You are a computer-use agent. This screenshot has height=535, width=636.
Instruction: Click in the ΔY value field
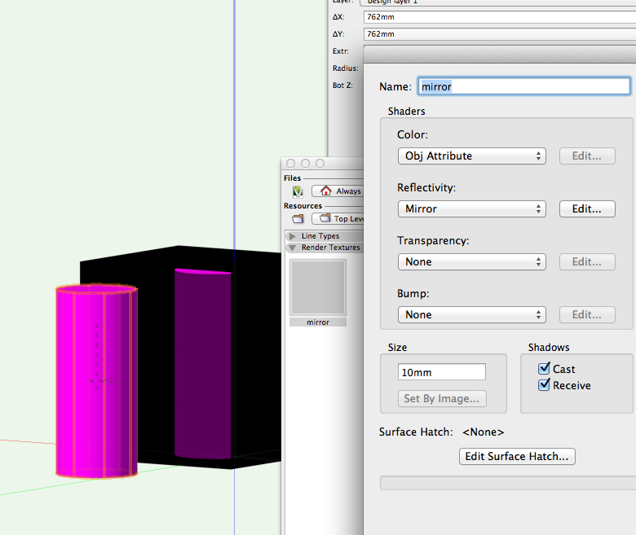[499, 34]
